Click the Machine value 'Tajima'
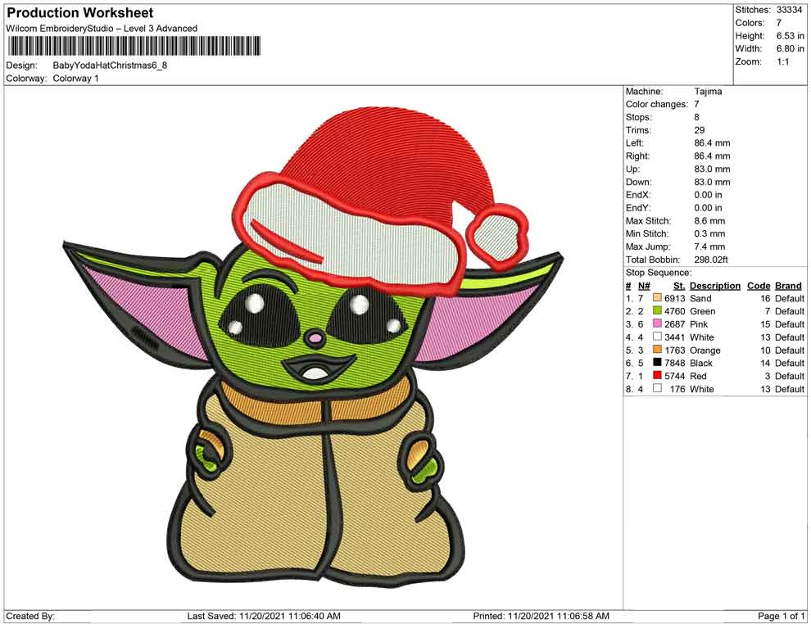 point(708,92)
